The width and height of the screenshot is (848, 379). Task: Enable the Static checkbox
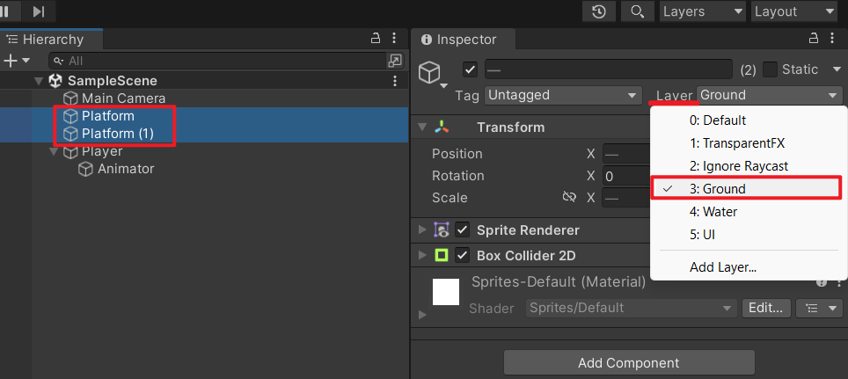coord(770,69)
